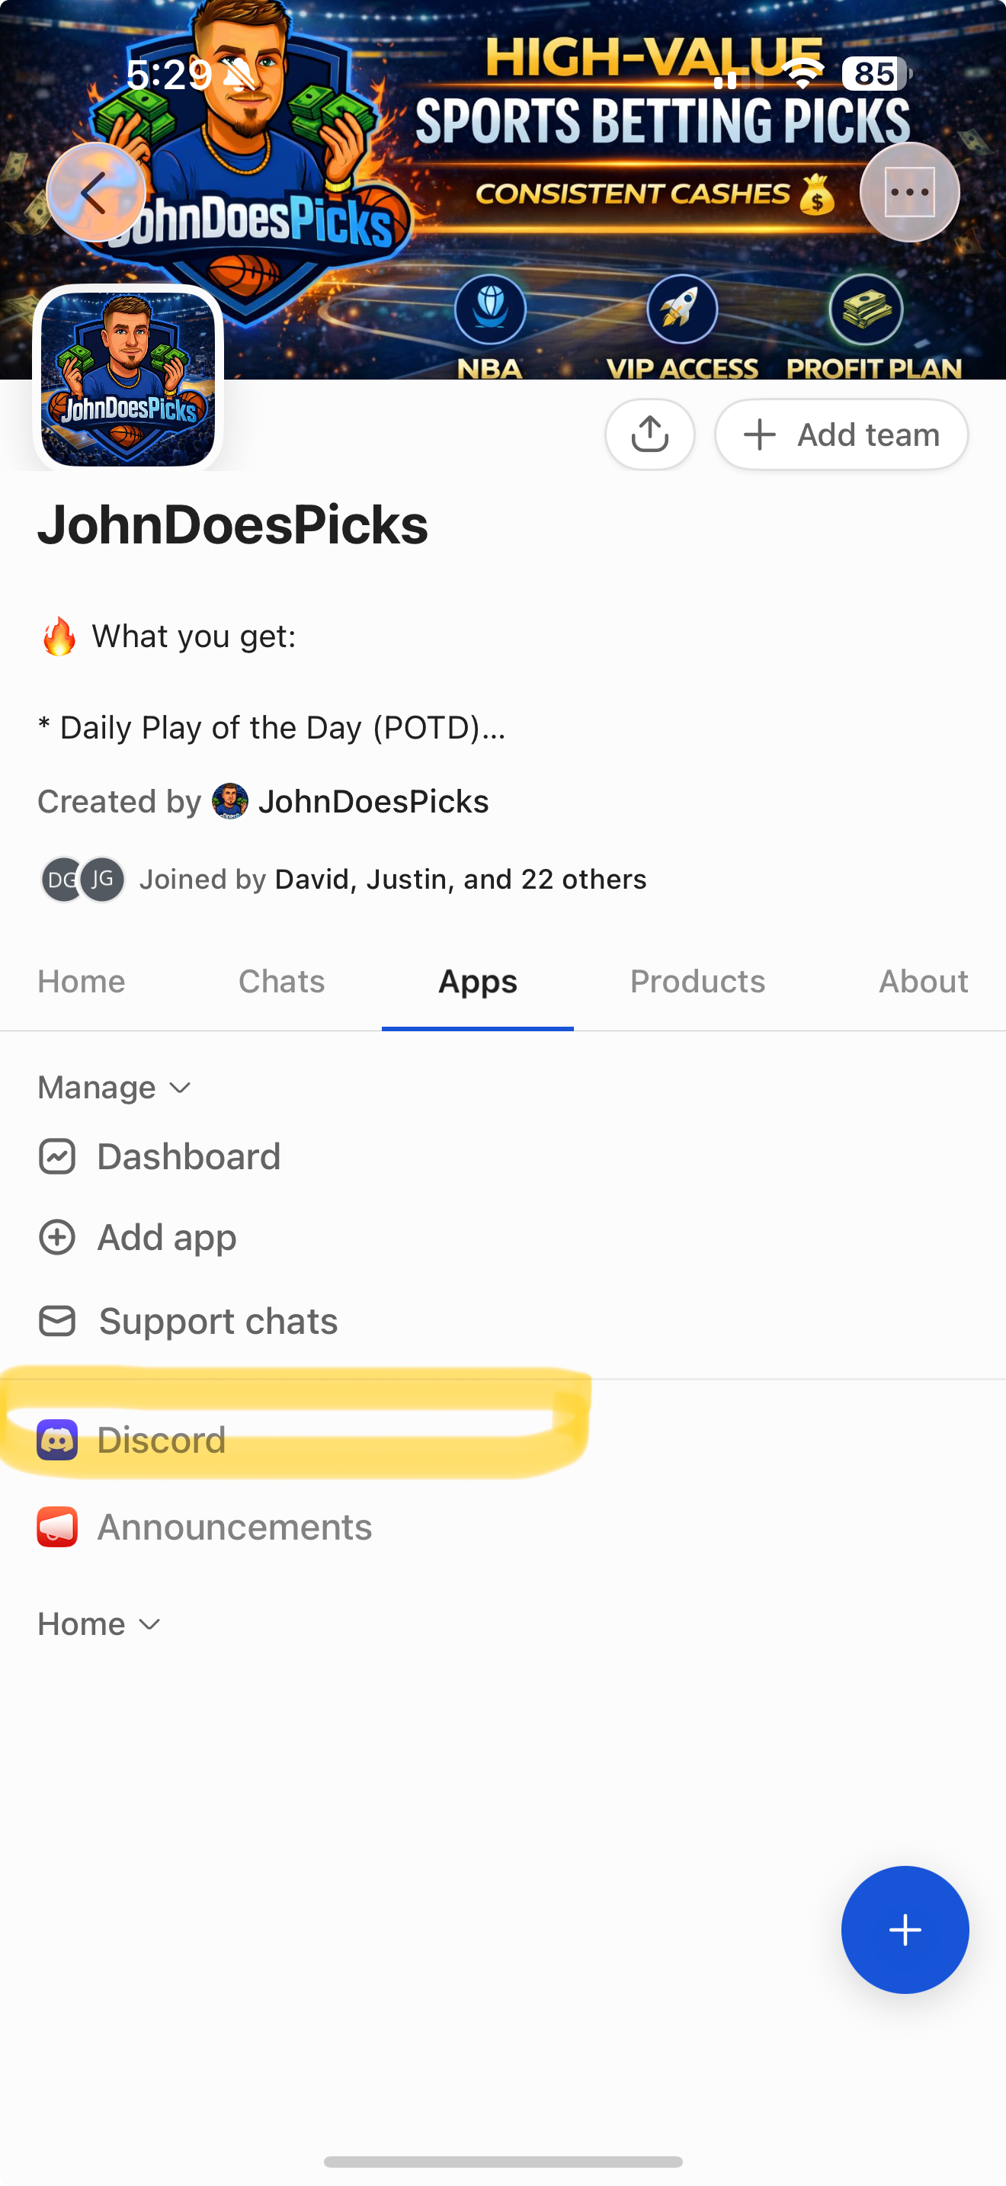The width and height of the screenshot is (1006, 2186).
Task: Expand the truncated POTD description text
Action: pos(271,728)
